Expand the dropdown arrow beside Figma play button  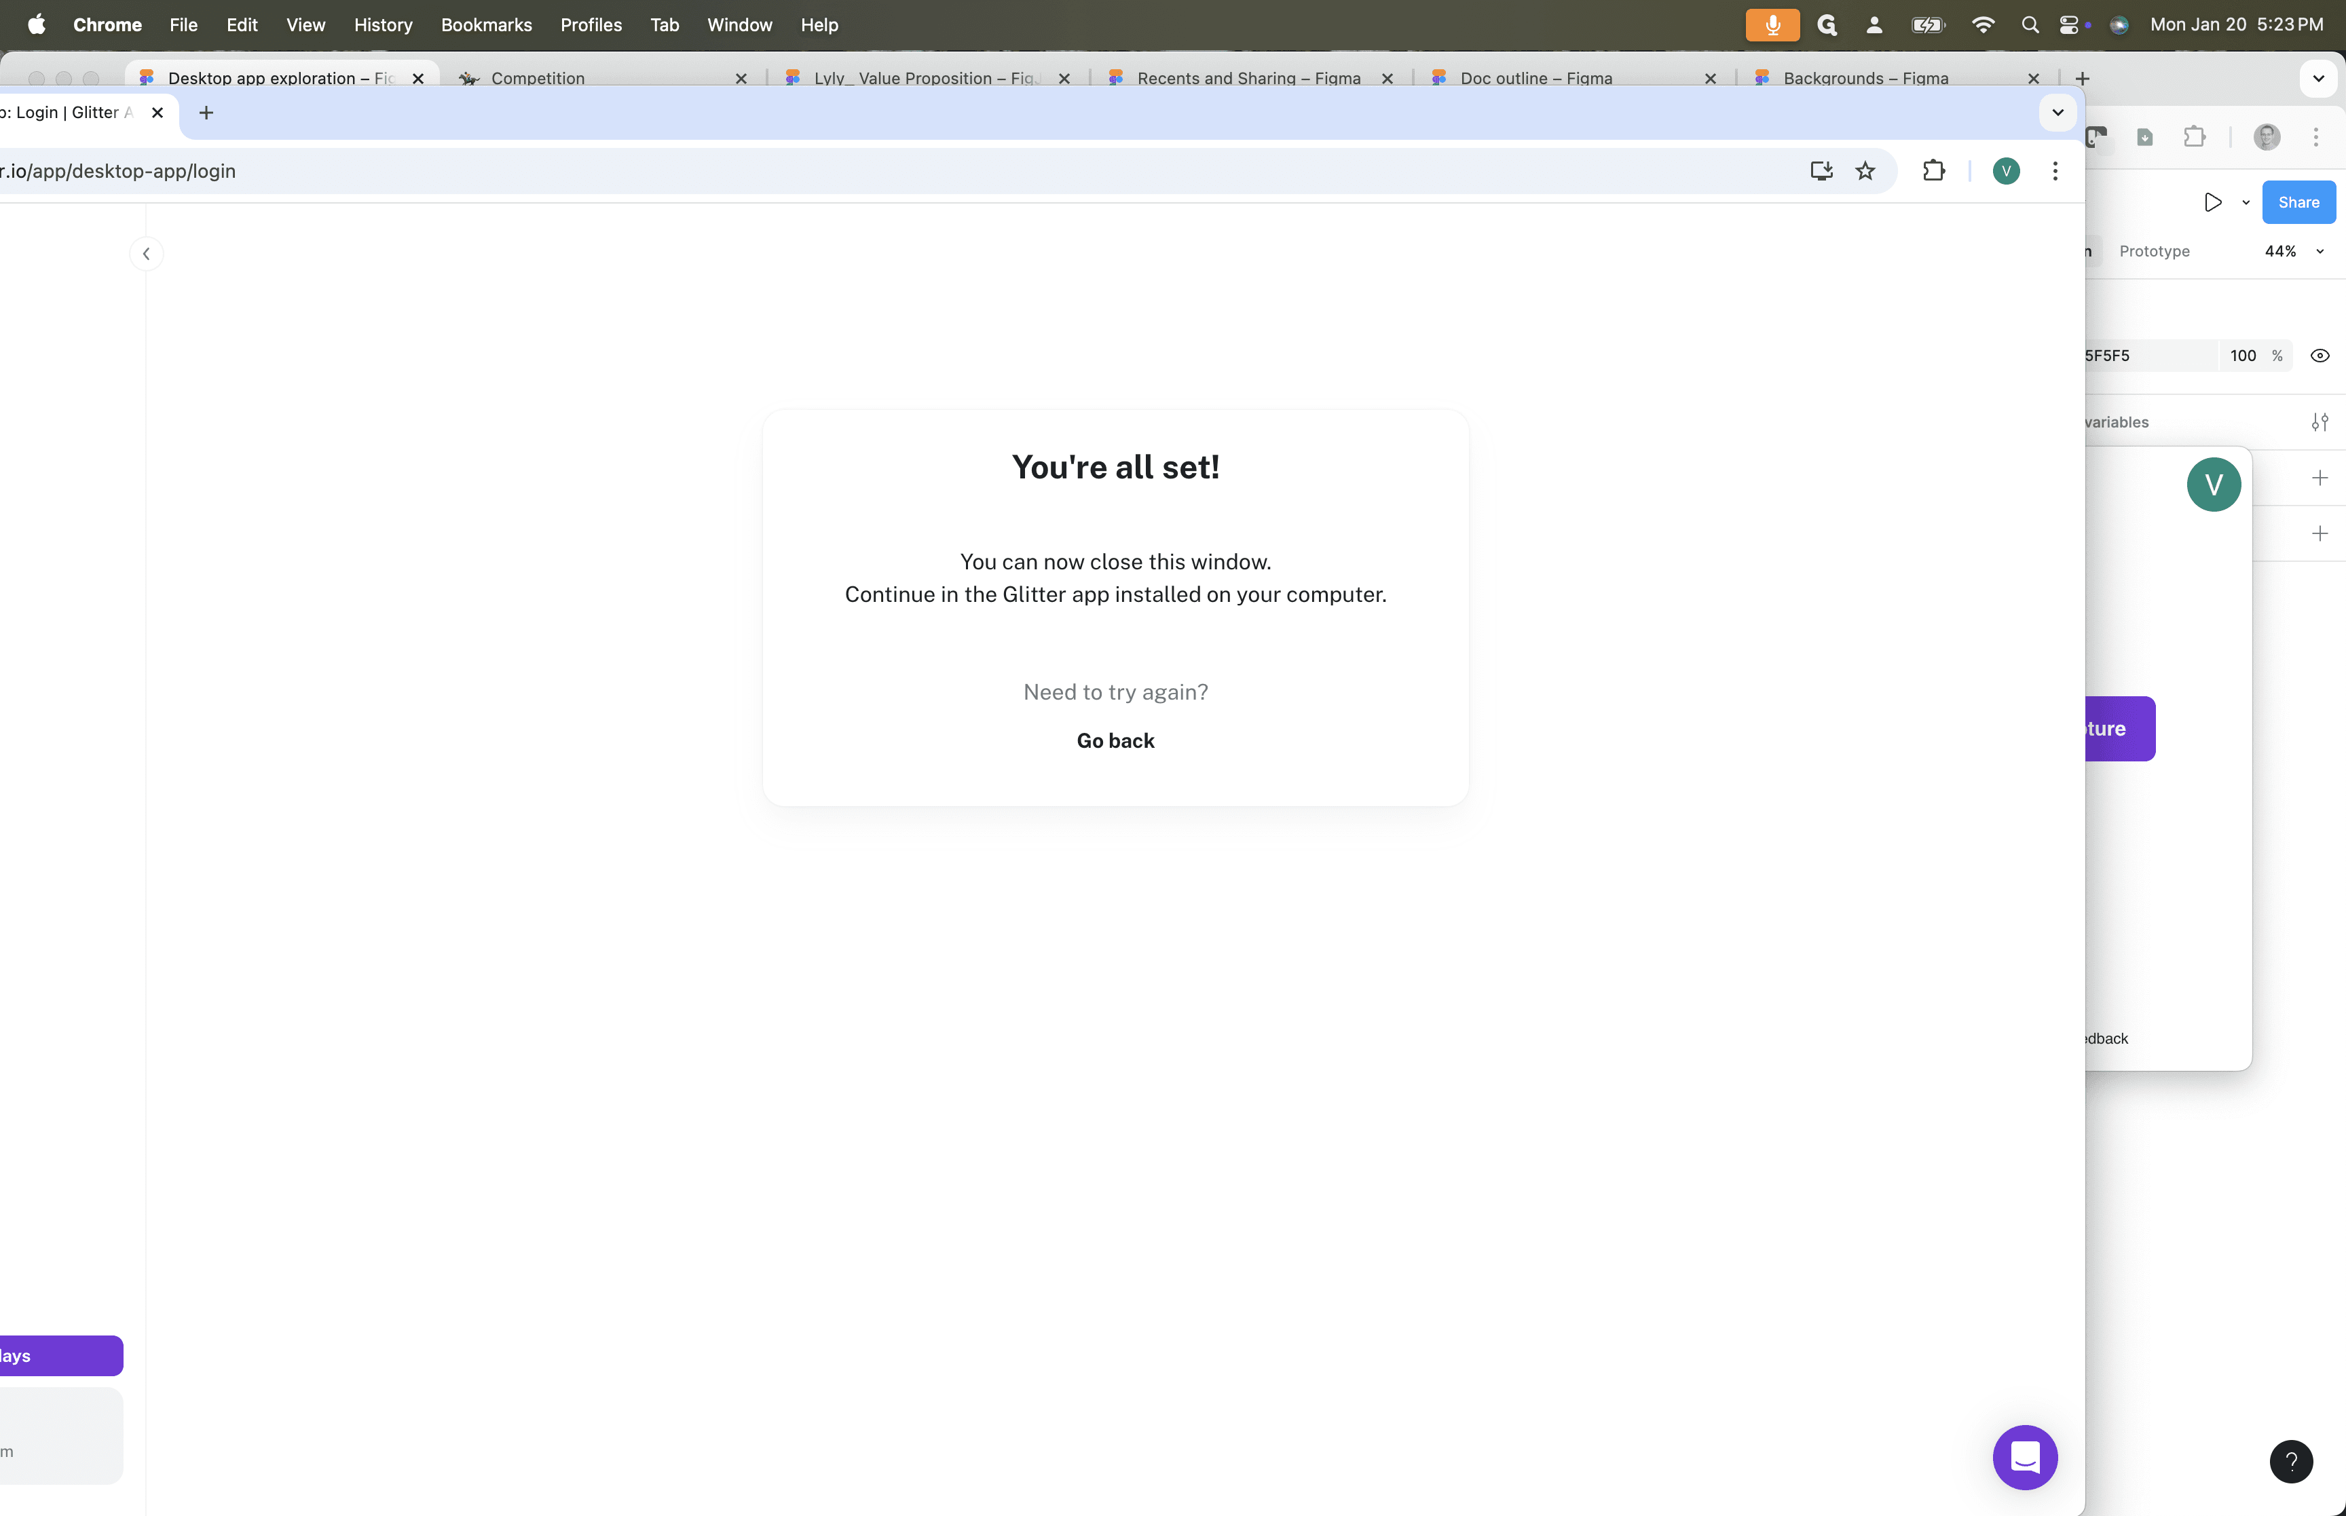(x=2246, y=203)
